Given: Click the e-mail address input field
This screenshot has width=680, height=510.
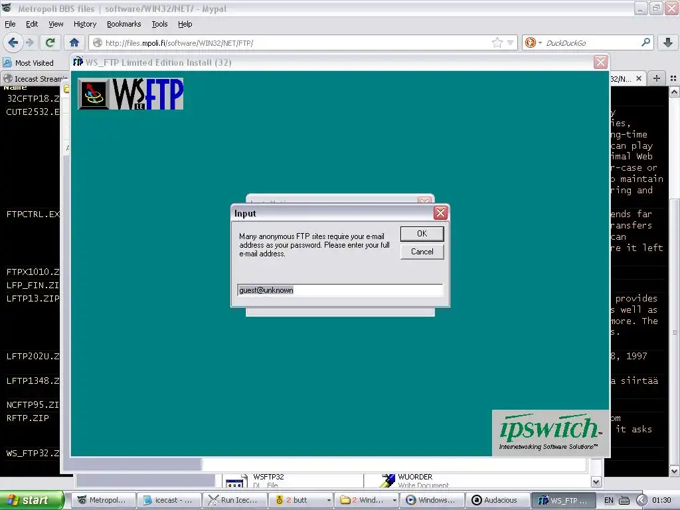Looking at the screenshot, I should point(340,290).
